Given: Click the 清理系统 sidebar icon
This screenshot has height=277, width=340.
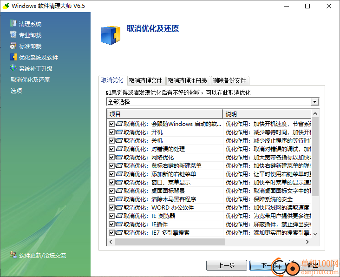Looking at the screenshot, I should point(13,23).
